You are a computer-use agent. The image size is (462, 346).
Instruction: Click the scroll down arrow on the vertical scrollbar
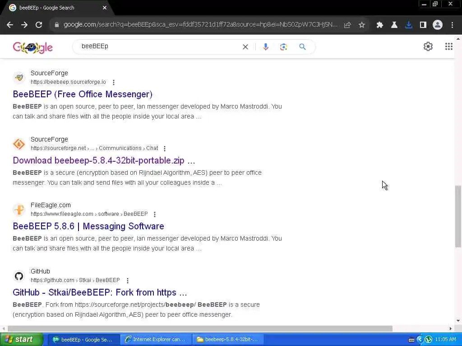point(458,321)
